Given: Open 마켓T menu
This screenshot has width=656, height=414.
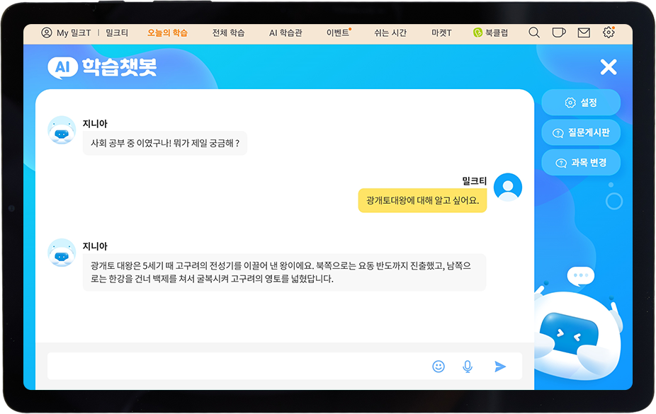Looking at the screenshot, I should coord(441,33).
